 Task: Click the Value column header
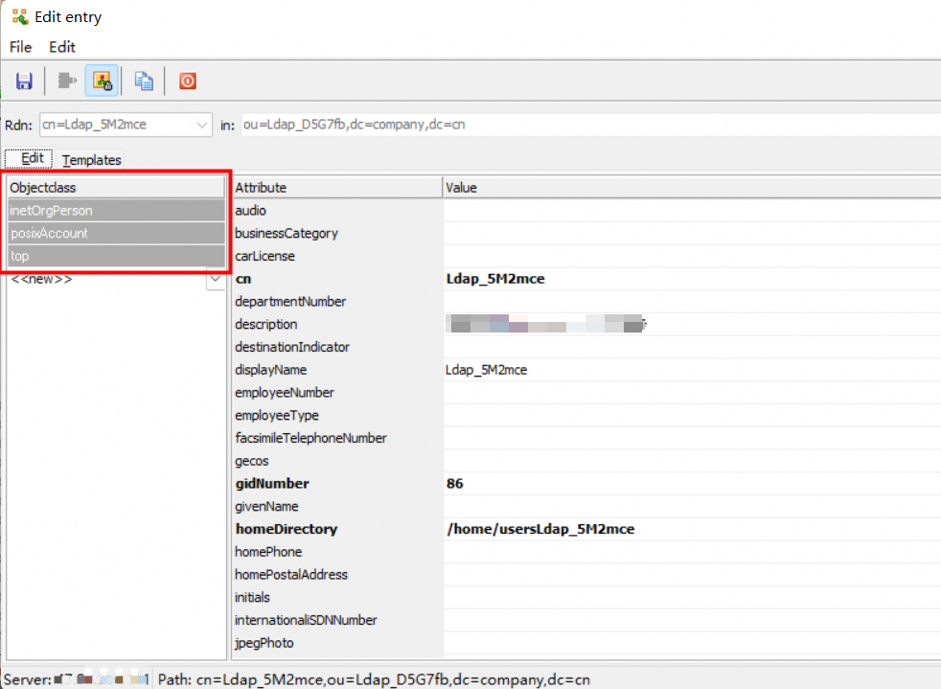coord(692,187)
